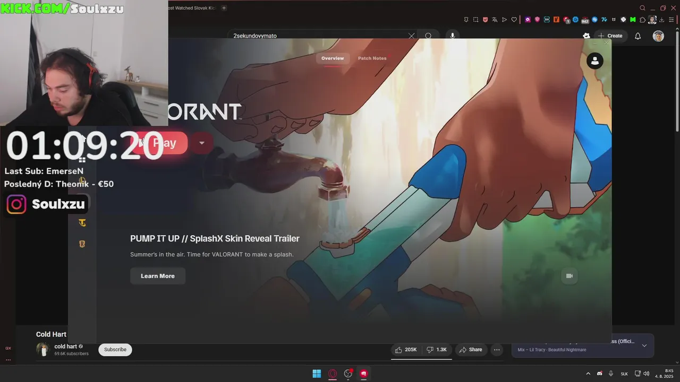
Task: Click the YouTube search field with 2sekundovymato
Action: tap(319, 36)
